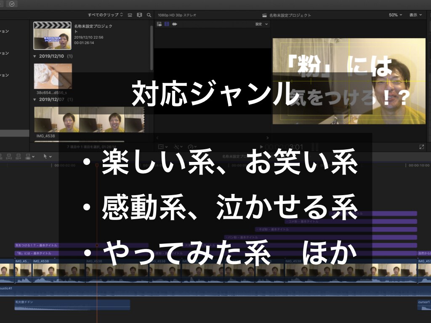Screen dimensions: 431x323
Task: Enter fullscreen with the viewer expand icon
Action: (x=422, y=147)
